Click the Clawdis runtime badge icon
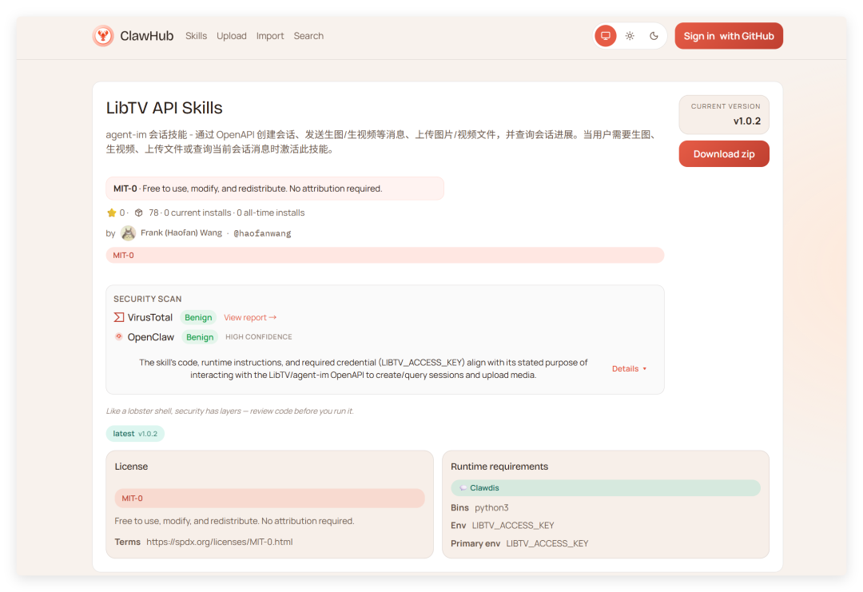The width and height of the screenshot is (863, 592). point(463,488)
